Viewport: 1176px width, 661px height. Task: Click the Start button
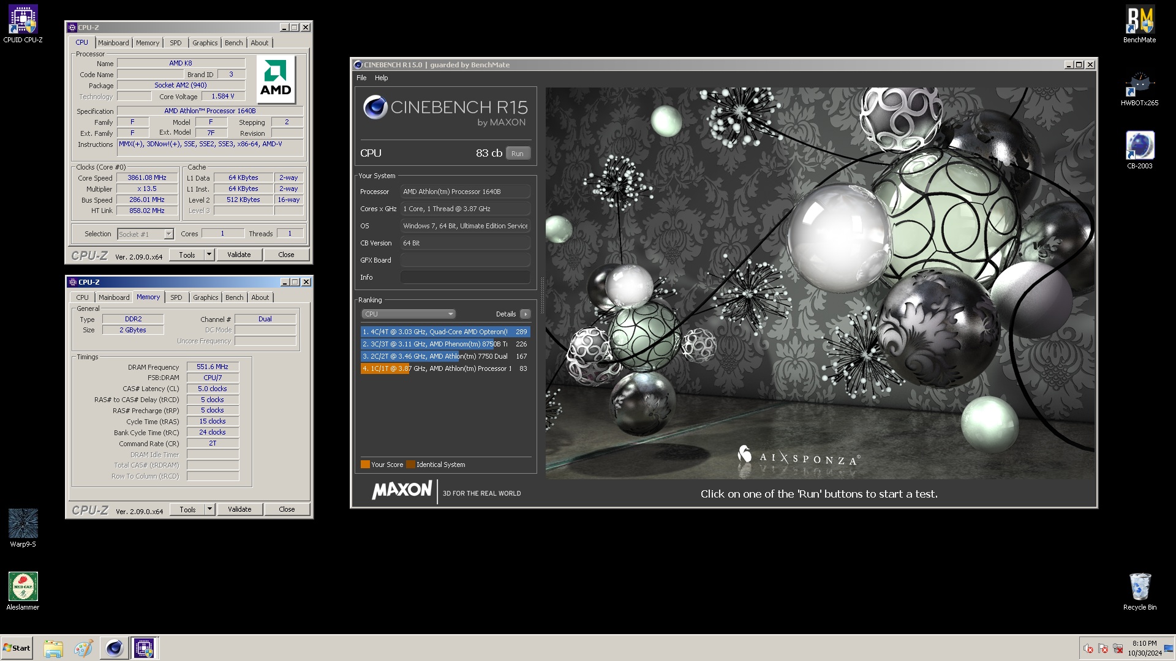(x=17, y=648)
